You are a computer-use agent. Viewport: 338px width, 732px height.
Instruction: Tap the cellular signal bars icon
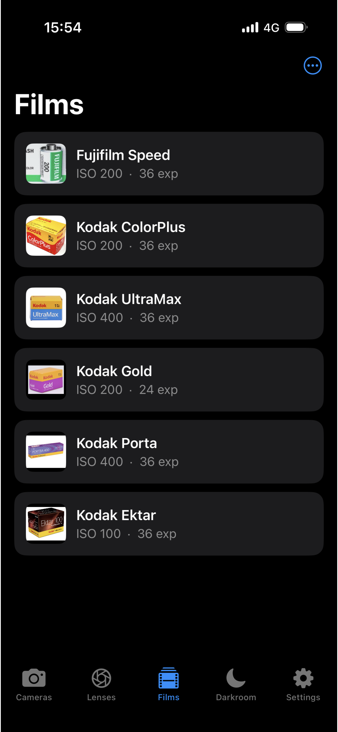tap(250, 28)
